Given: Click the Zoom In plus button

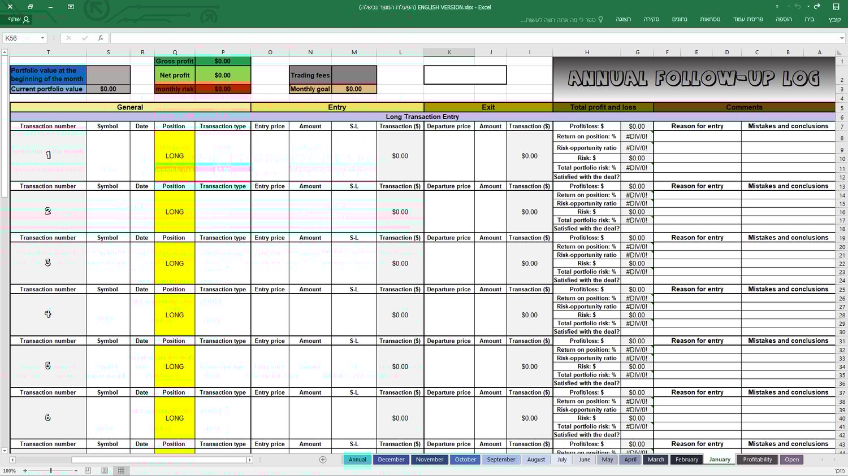Looking at the screenshot, I should click(25, 470).
